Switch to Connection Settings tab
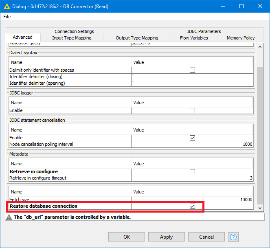Viewport: 270px width, 248px height. tap(74, 31)
